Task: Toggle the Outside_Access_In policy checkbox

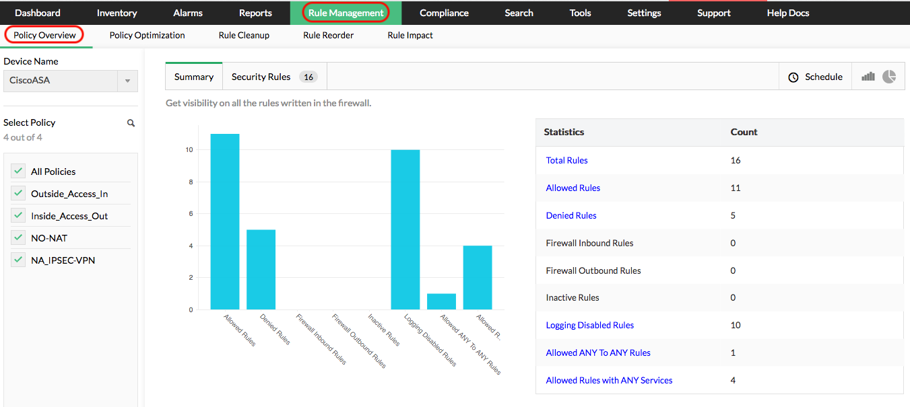Action: tap(19, 194)
